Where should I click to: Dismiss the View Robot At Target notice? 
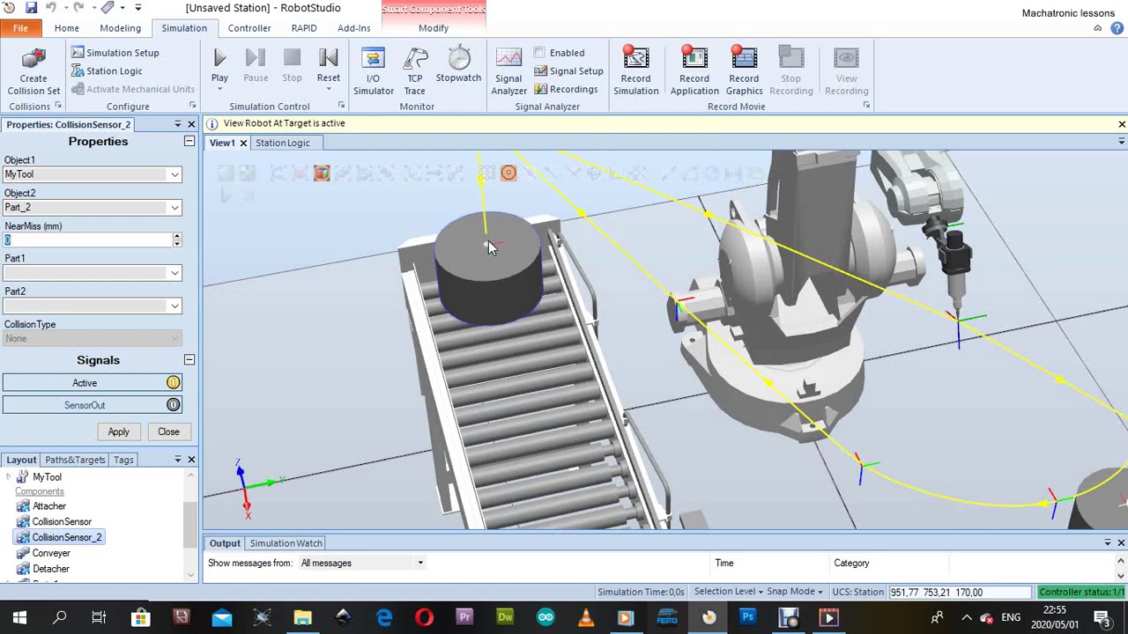coord(1121,124)
